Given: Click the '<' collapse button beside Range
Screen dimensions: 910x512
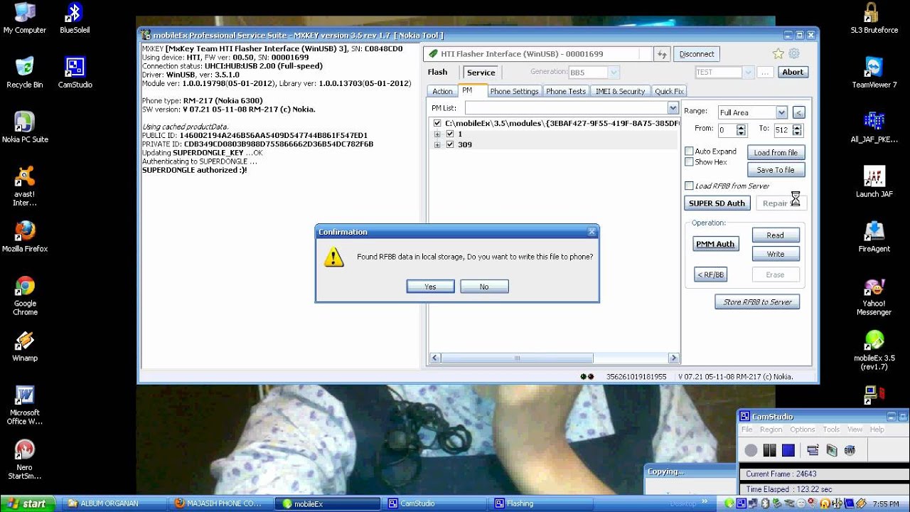Looking at the screenshot, I should [x=798, y=112].
